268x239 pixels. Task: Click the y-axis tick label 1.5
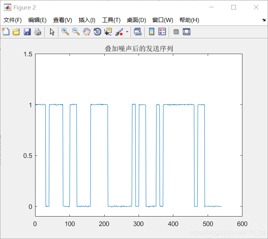point(28,54)
